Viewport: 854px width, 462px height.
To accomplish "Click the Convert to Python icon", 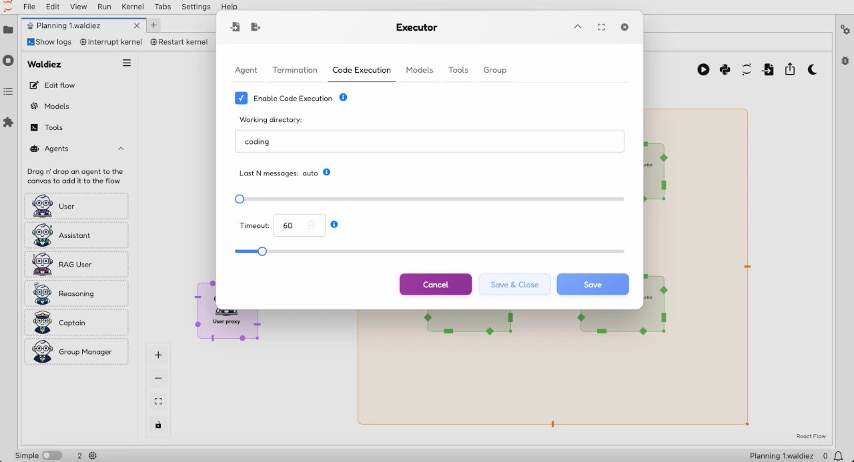I will 725,69.
